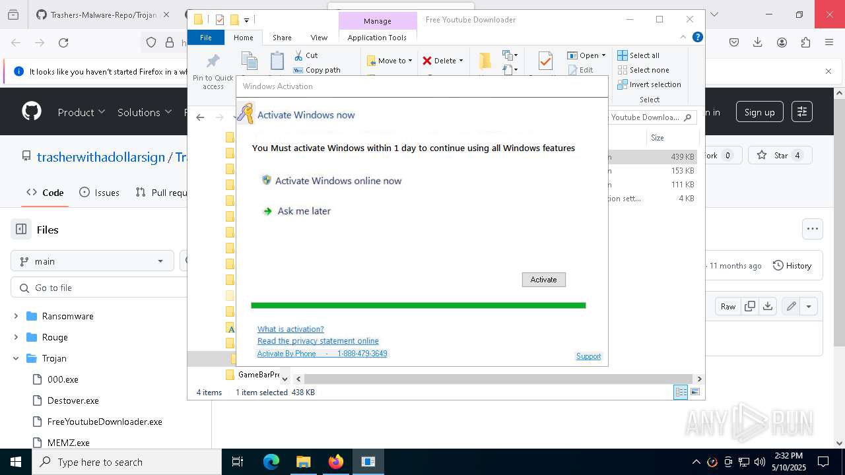Expand the Rouge folder

[16, 337]
